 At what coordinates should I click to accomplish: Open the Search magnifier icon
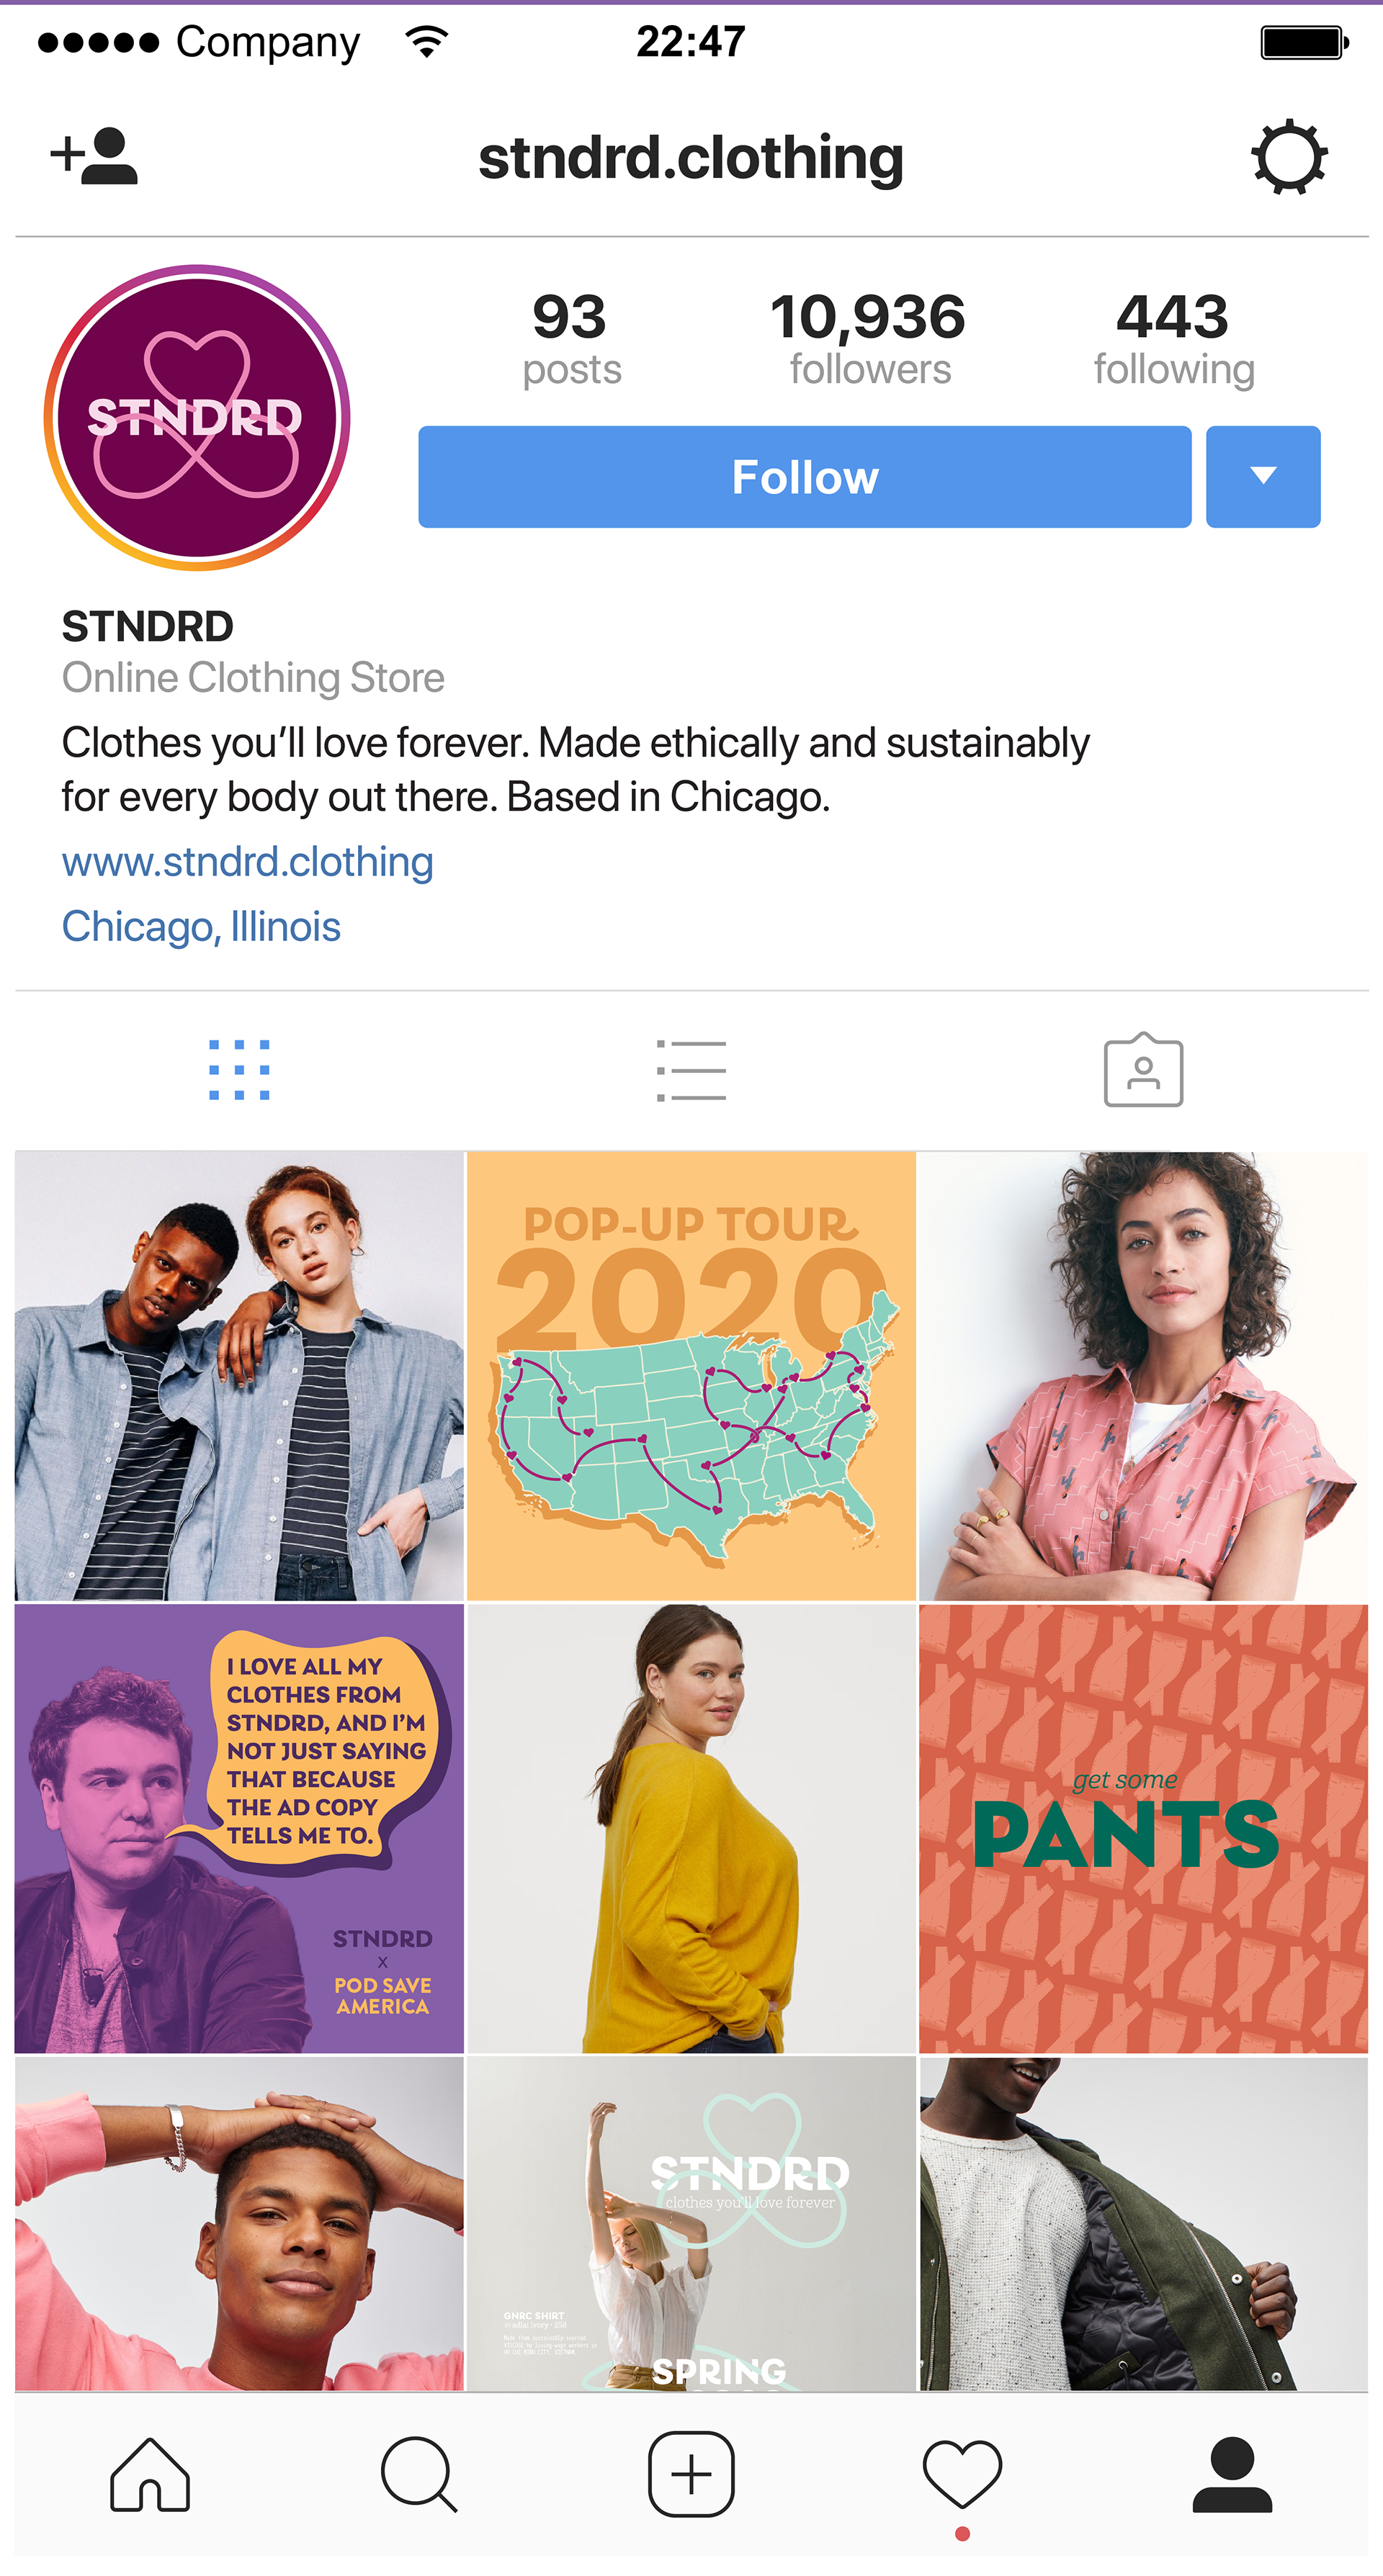pyautogui.click(x=419, y=2475)
